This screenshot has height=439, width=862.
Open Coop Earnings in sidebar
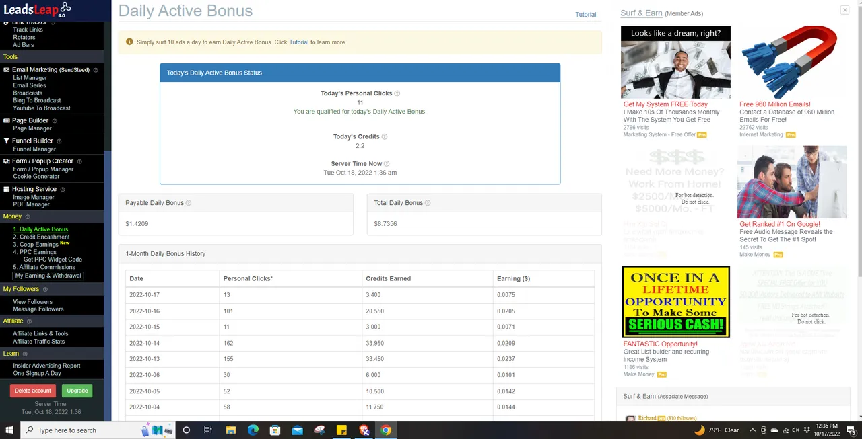click(36, 245)
